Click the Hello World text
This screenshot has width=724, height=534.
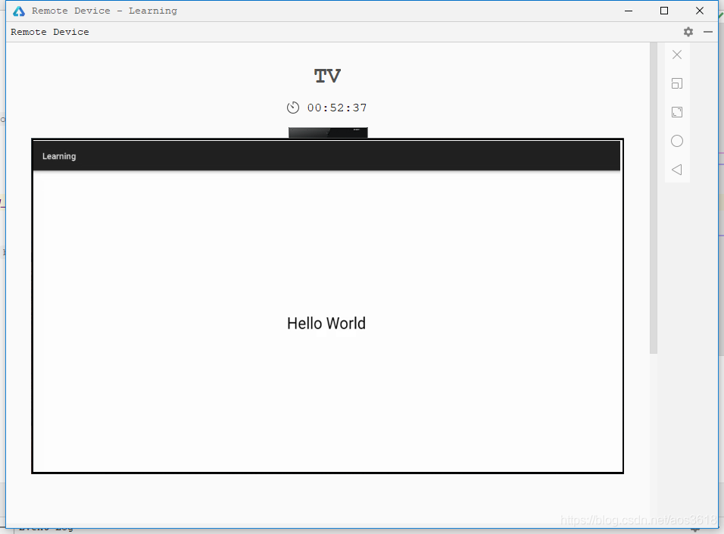pyautogui.click(x=326, y=323)
